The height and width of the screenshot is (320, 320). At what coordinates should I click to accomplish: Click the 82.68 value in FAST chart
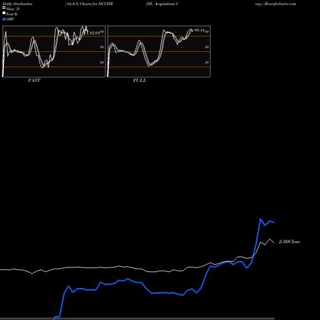pyautogui.click(x=95, y=33)
